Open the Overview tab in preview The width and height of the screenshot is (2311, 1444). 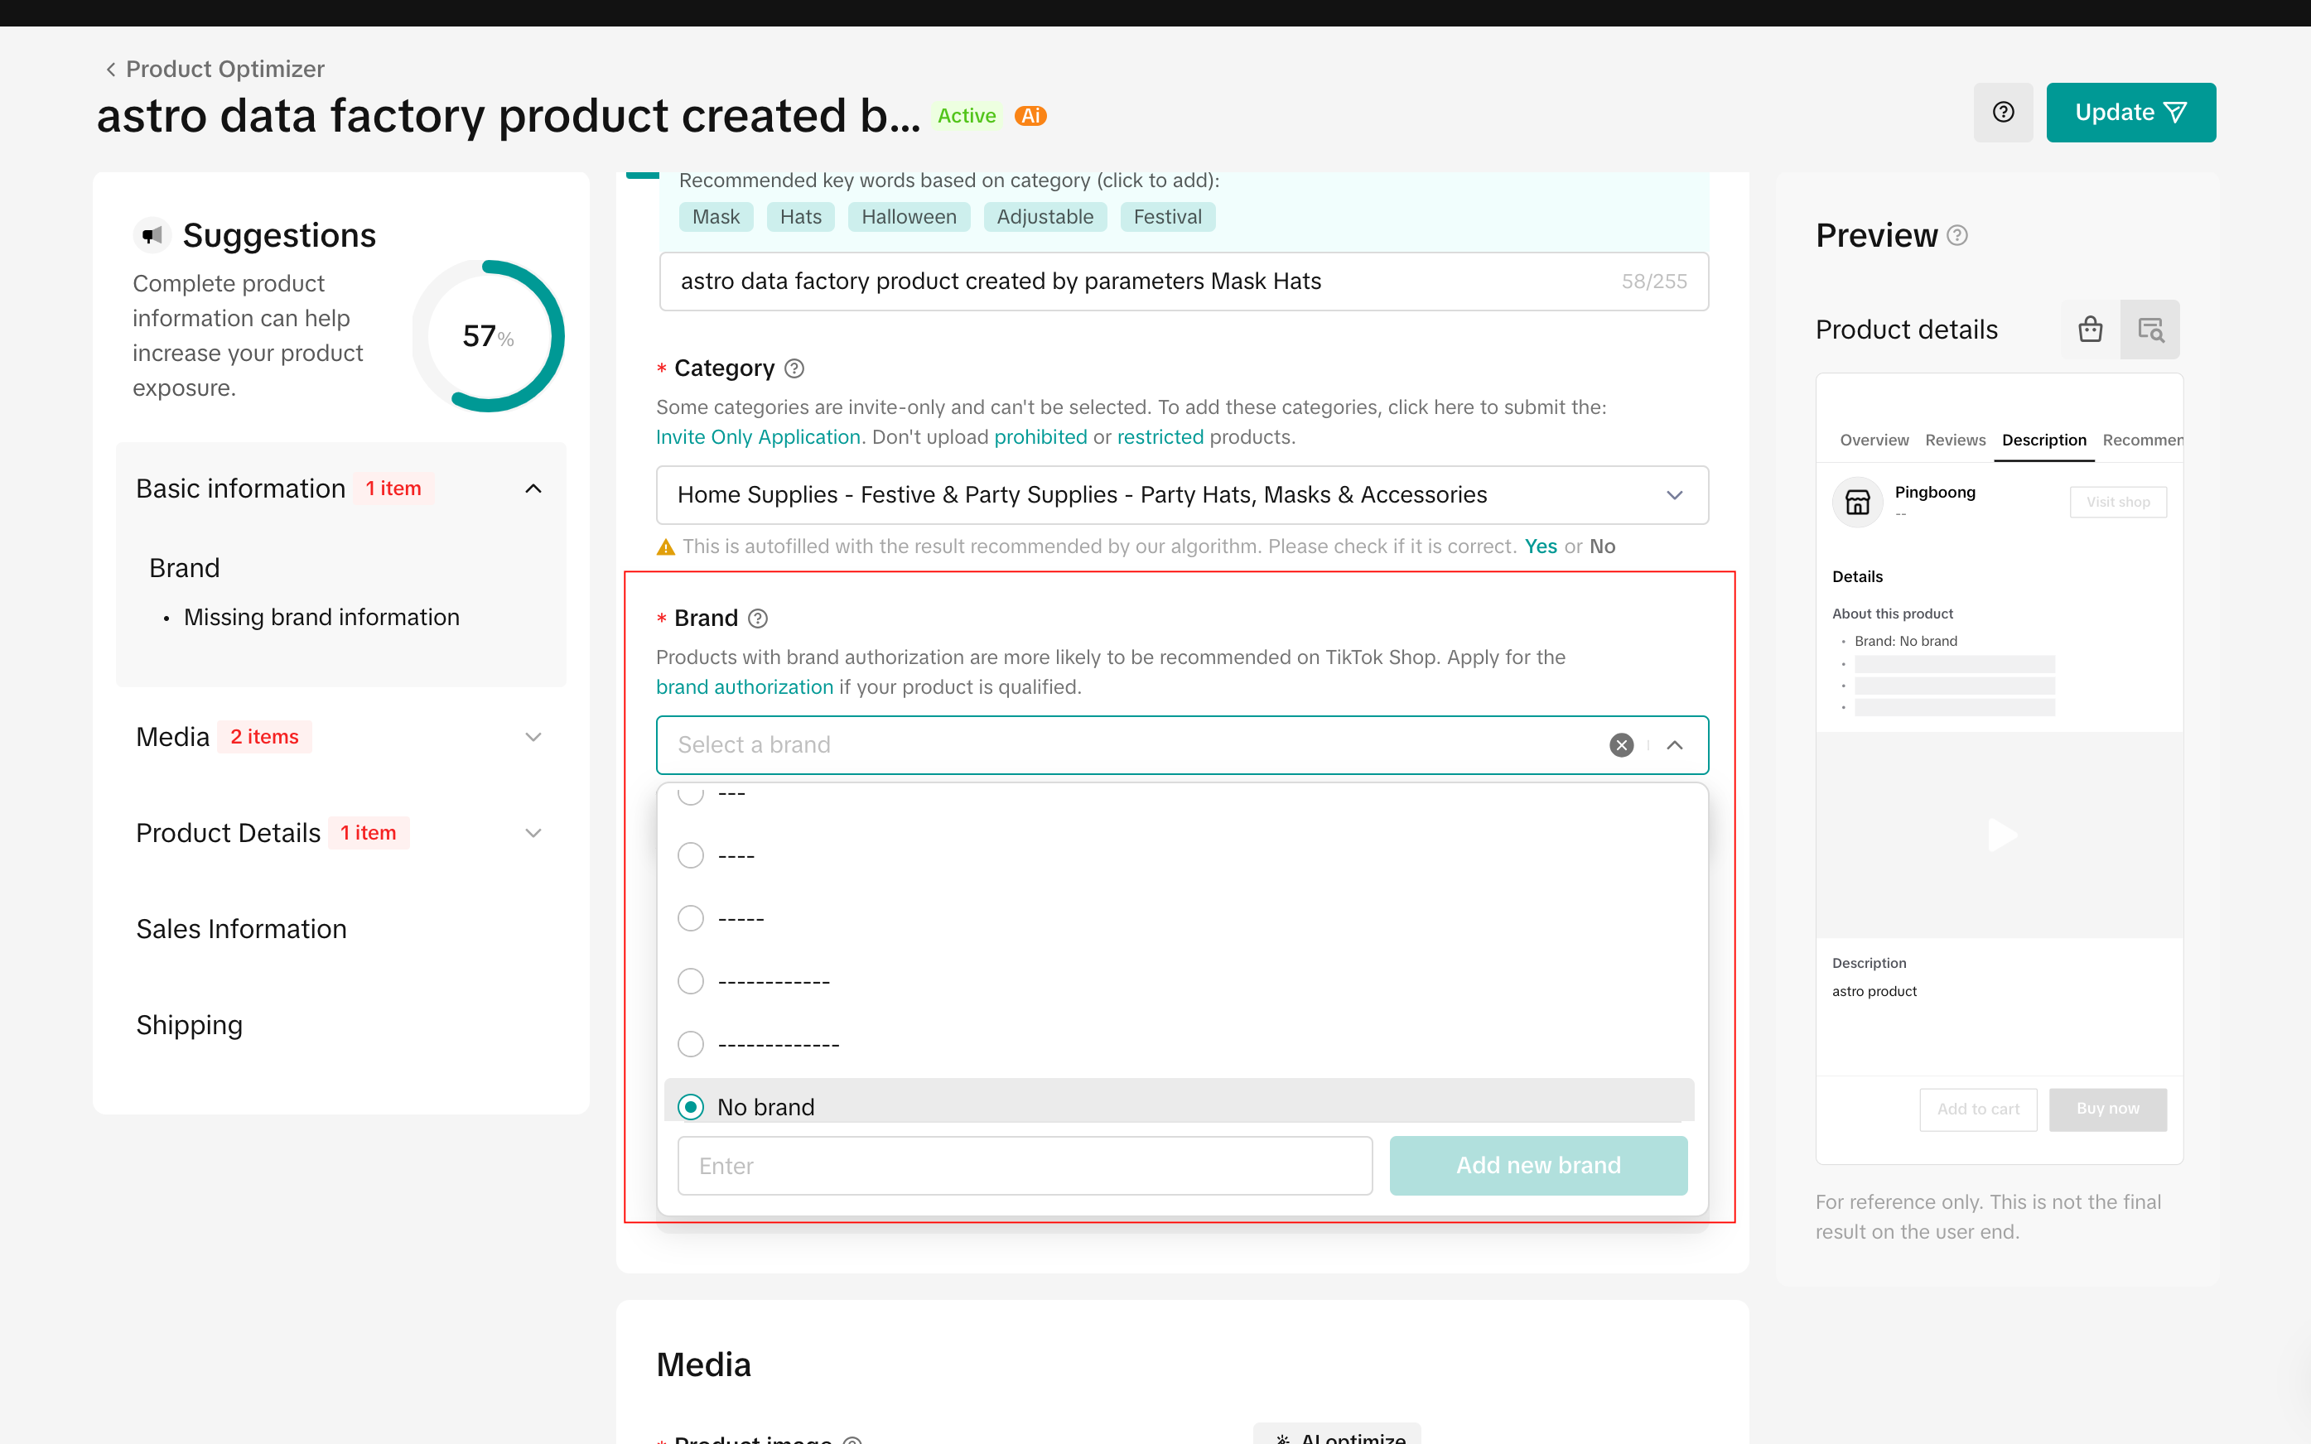pyautogui.click(x=1874, y=440)
